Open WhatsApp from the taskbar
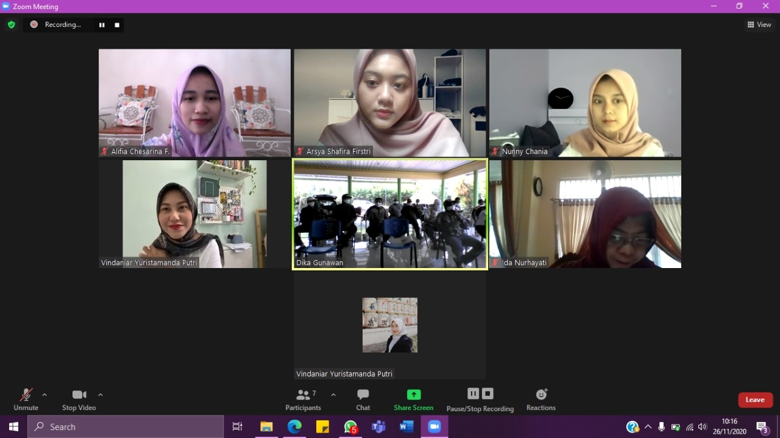This screenshot has height=438, width=780. tap(350, 427)
